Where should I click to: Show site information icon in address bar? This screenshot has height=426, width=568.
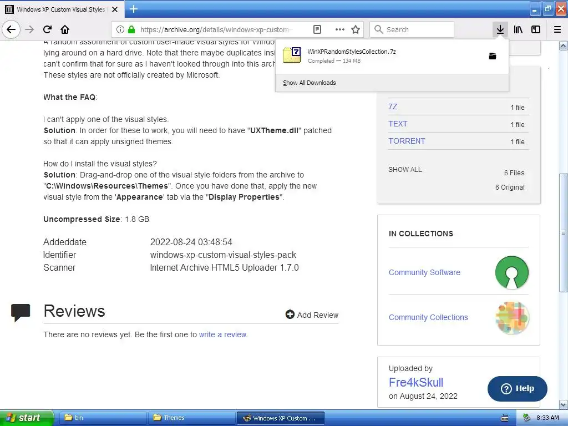pyautogui.click(x=120, y=29)
